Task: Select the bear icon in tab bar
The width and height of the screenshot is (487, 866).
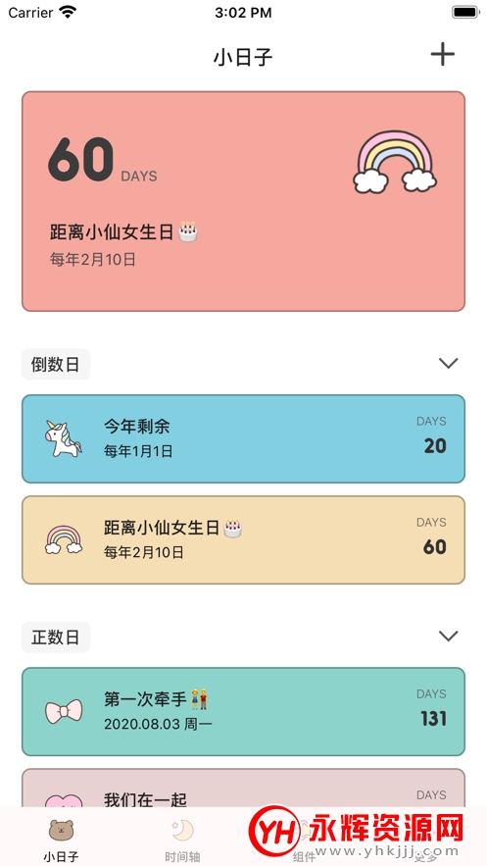Action: coord(61,830)
